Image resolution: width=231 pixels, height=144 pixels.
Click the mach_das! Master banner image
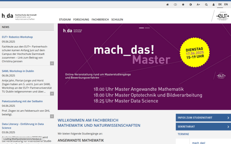(x=144, y=67)
